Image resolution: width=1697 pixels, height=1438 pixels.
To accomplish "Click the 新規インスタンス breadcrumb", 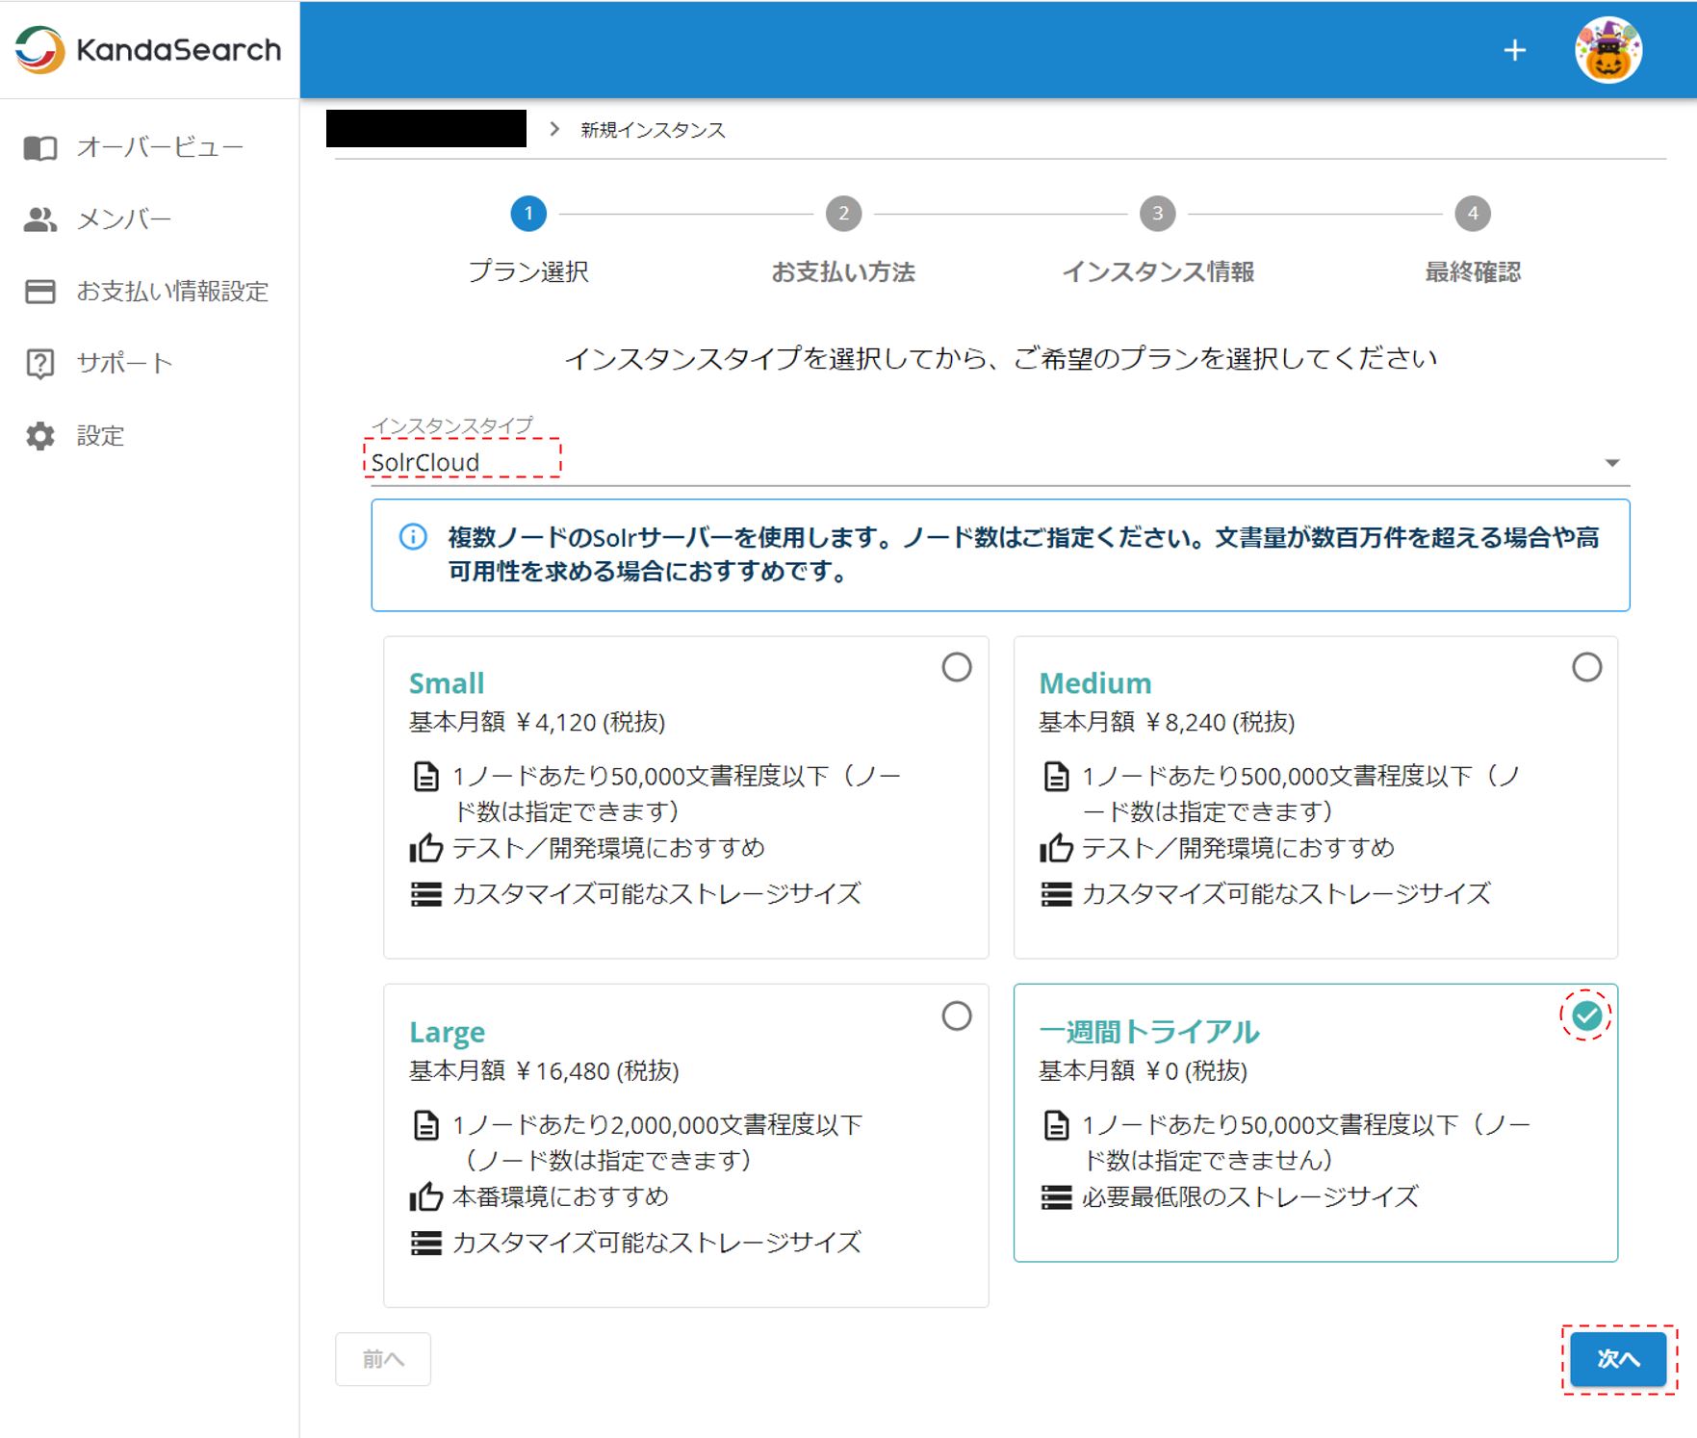I will (653, 130).
